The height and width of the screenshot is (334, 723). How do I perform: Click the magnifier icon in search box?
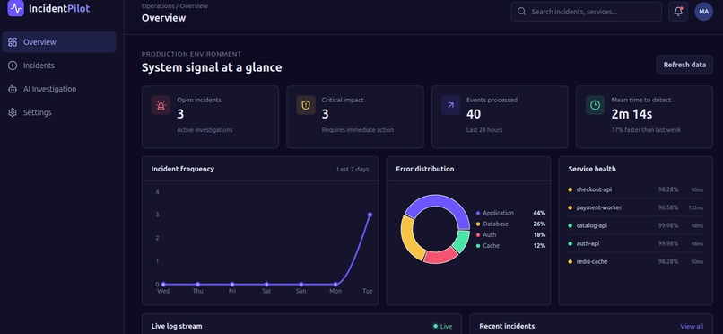(521, 12)
